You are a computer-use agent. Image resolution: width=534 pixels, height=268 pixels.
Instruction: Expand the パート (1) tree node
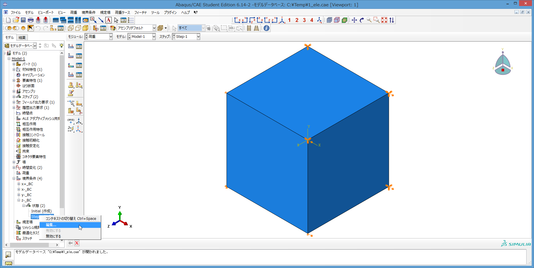[x=14, y=64]
